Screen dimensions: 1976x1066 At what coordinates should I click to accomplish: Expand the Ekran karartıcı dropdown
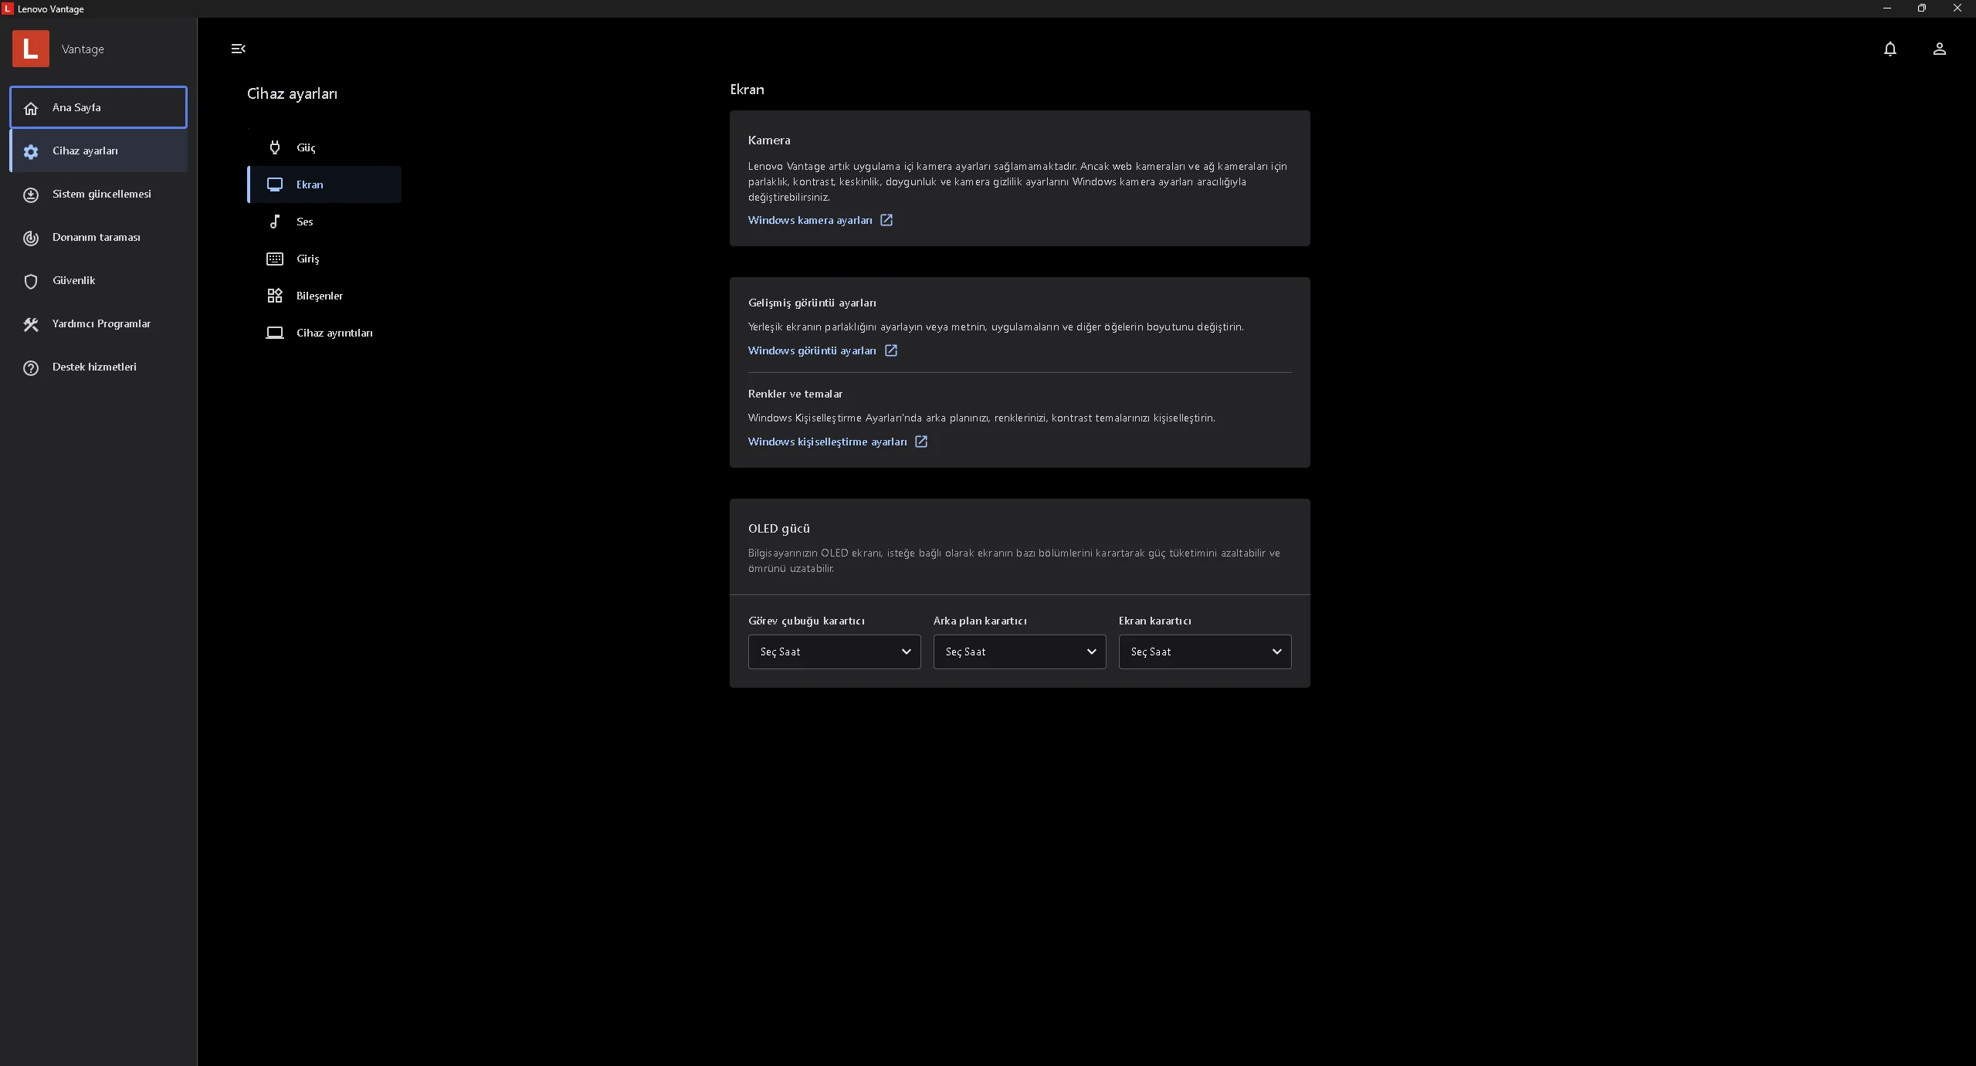coord(1205,651)
